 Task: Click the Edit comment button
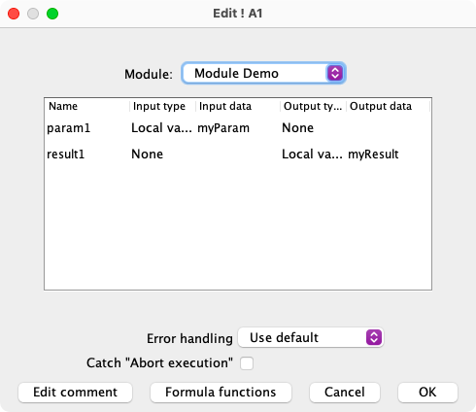coord(75,393)
